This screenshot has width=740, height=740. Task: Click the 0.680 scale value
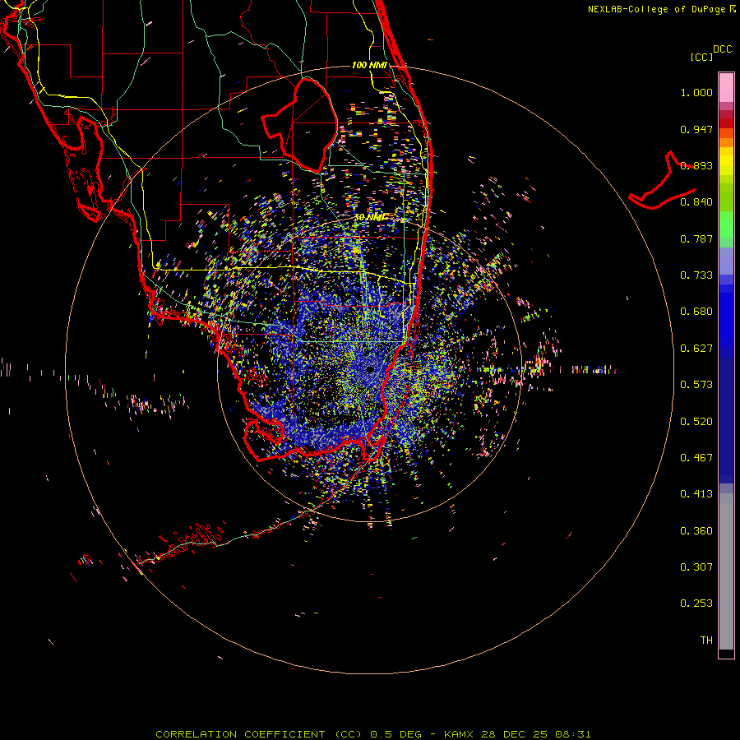pyautogui.click(x=696, y=312)
